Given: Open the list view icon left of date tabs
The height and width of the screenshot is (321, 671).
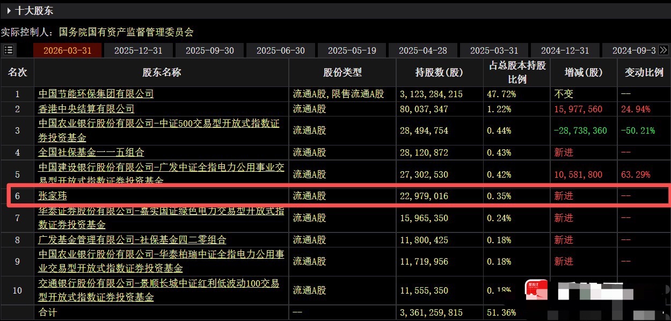Looking at the screenshot, I should [9, 50].
